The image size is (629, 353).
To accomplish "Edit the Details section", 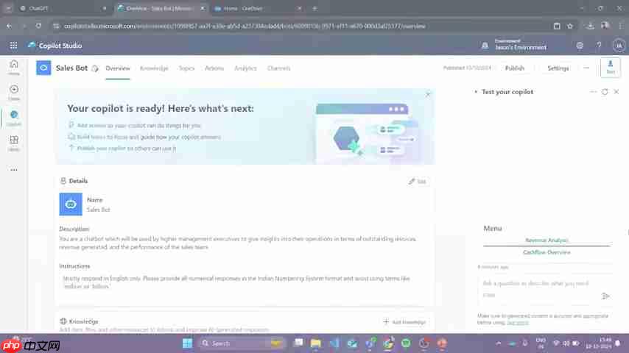I will pyautogui.click(x=417, y=182).
